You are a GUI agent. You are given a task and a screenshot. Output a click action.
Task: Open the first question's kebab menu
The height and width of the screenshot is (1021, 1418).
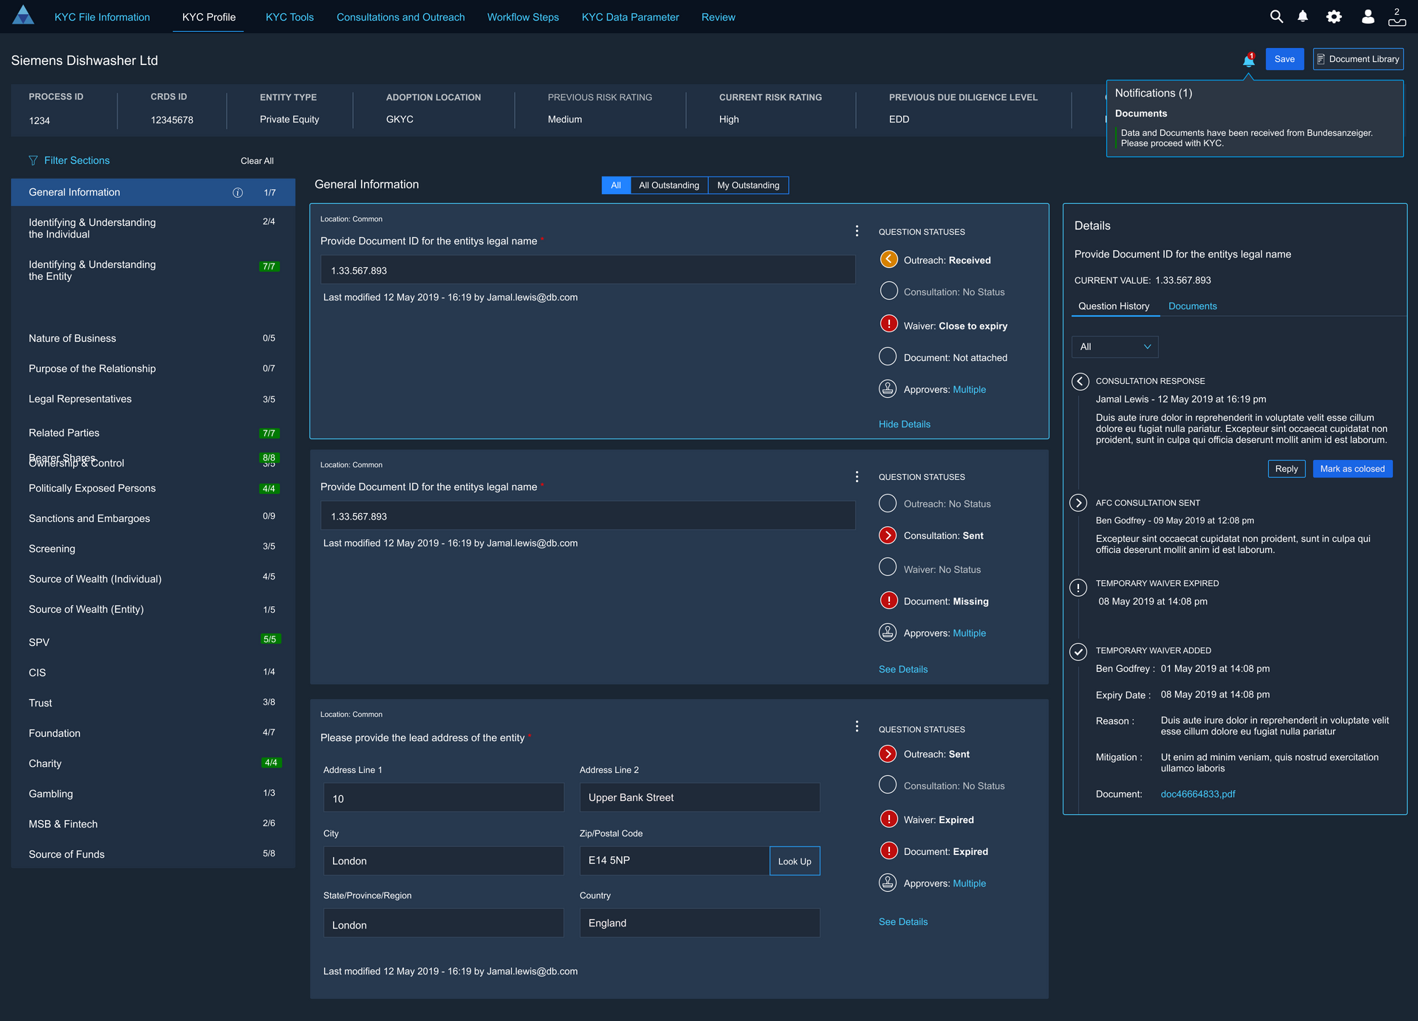point(857,231)
